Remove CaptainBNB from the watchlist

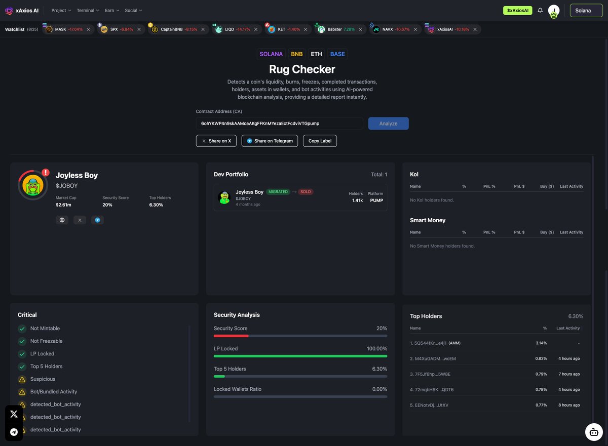pos(203,29)
